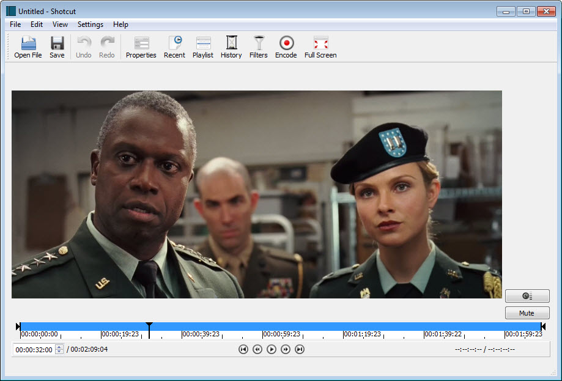Viewport: 562px width, 381px height.
Task: Click the out-point marker at timeline end
Action: (544, 326)
